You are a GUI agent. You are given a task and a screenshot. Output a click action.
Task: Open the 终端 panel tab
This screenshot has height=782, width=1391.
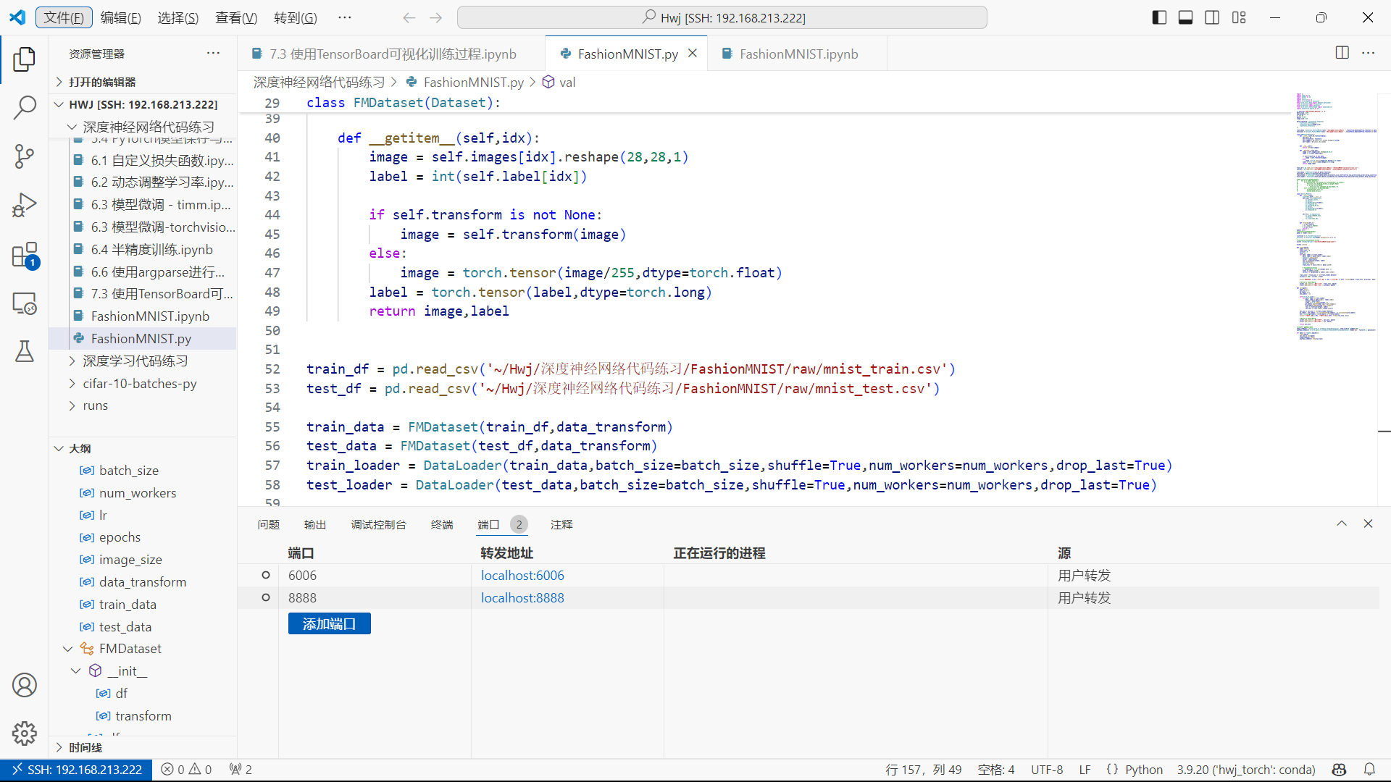[441, 524]
